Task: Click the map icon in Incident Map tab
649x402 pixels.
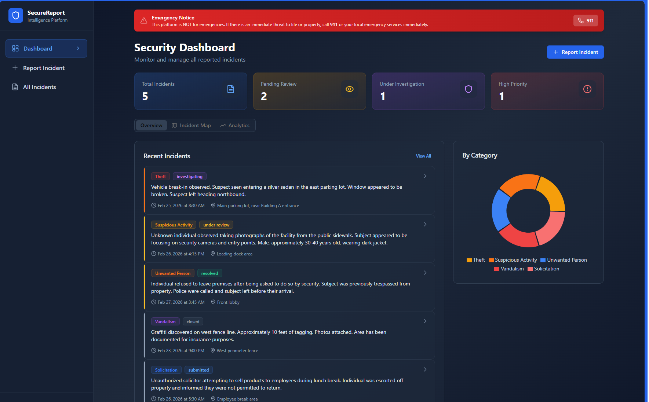Action: click(x=174, y=125)
